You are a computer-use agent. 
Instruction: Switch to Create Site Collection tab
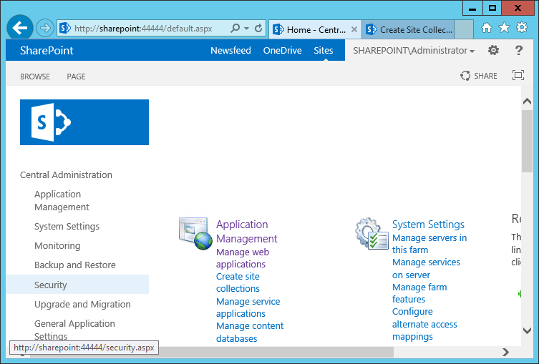[x=409, y=29]
